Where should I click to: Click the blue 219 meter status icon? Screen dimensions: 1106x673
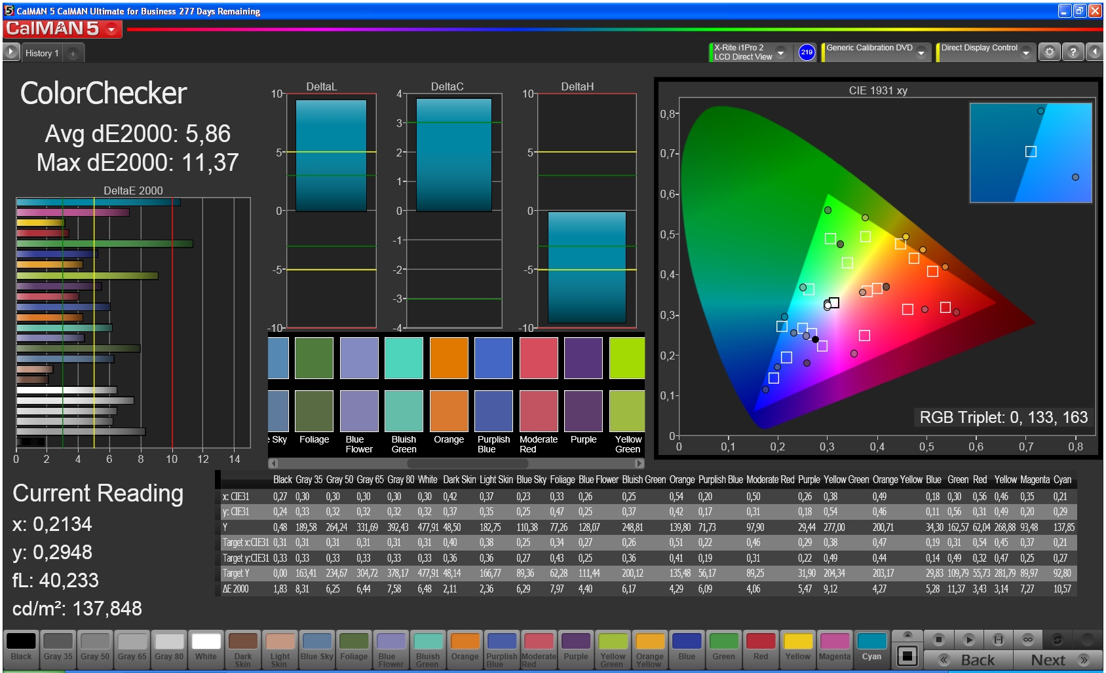pyautogui.click(x=807, y=52)
